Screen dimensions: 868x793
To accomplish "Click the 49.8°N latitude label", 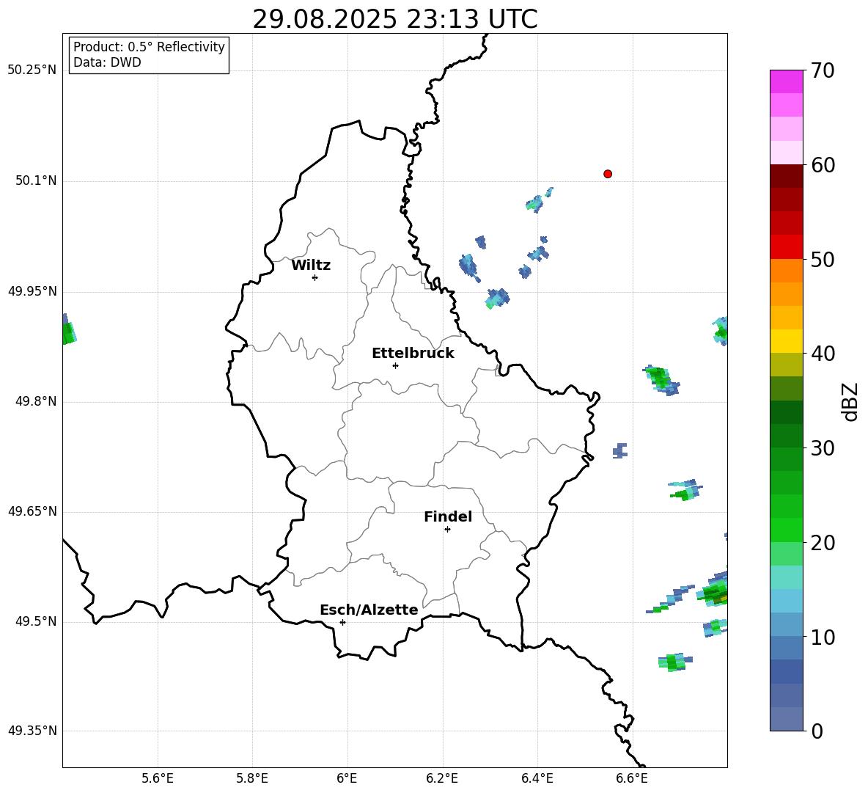I will (37, 401).
